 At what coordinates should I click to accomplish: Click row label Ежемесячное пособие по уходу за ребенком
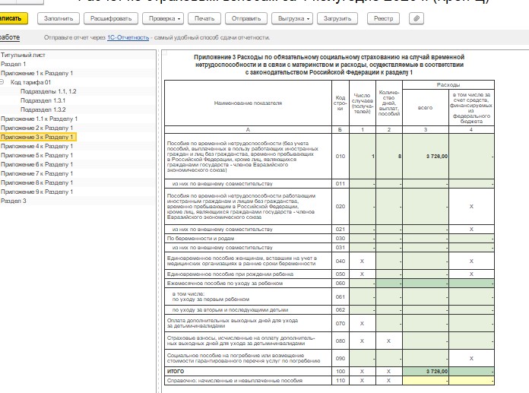[225, 283]
